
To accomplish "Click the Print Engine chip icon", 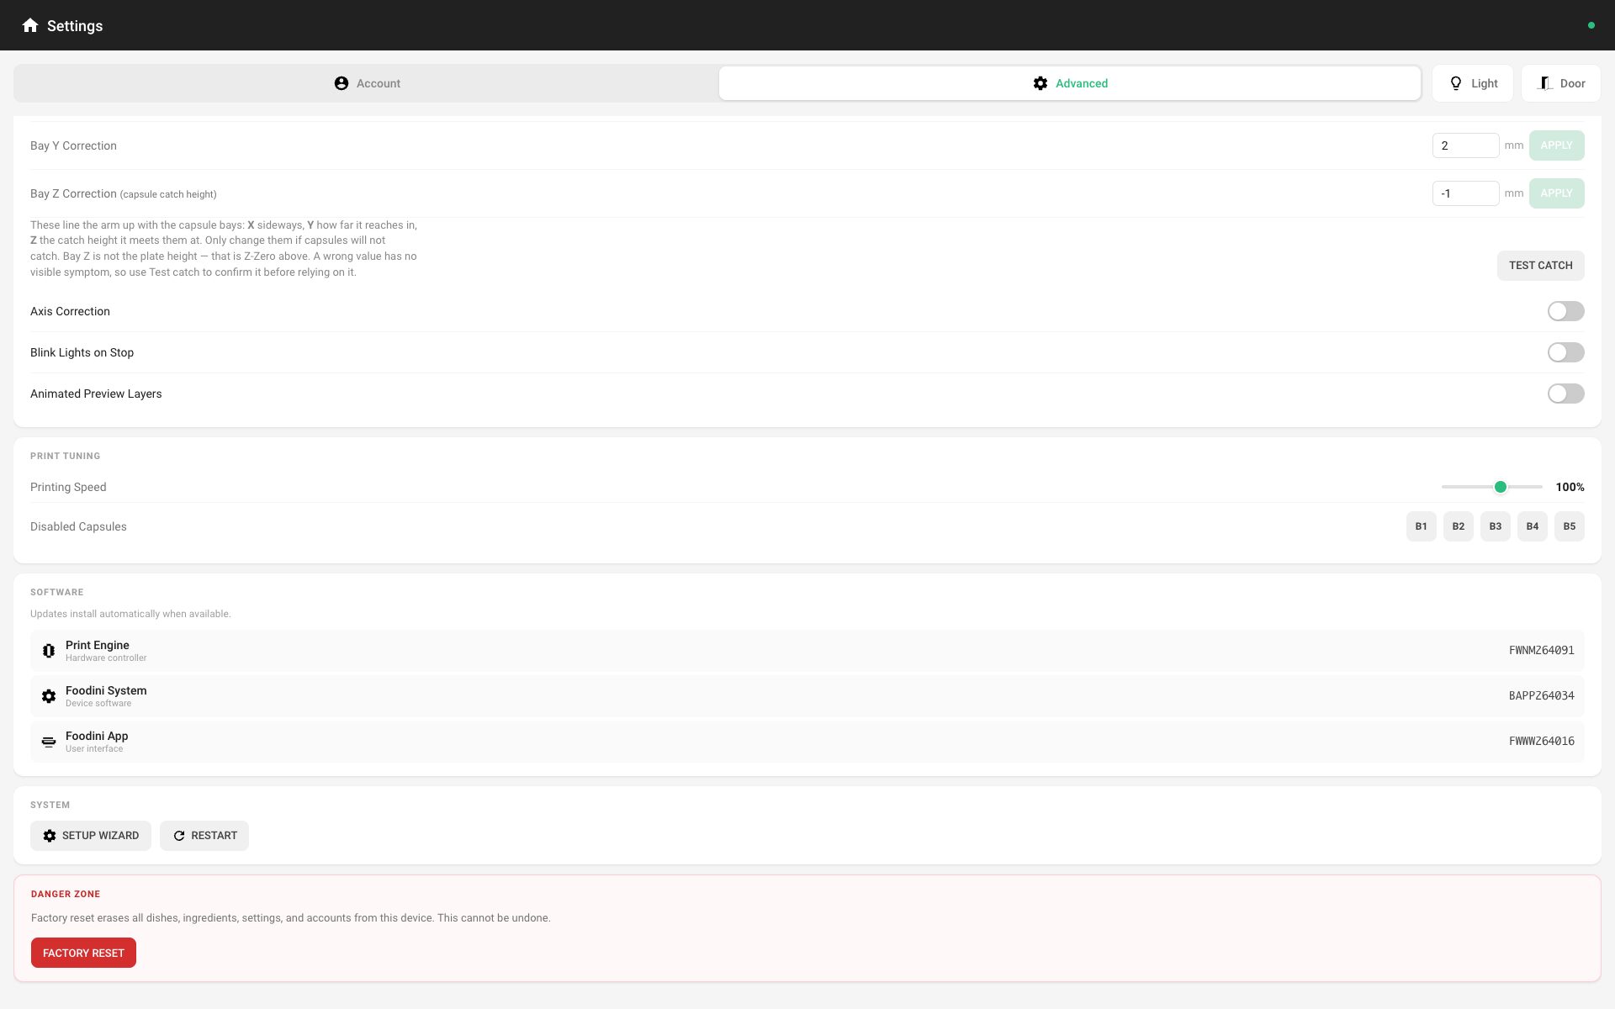I will point(49,651).
